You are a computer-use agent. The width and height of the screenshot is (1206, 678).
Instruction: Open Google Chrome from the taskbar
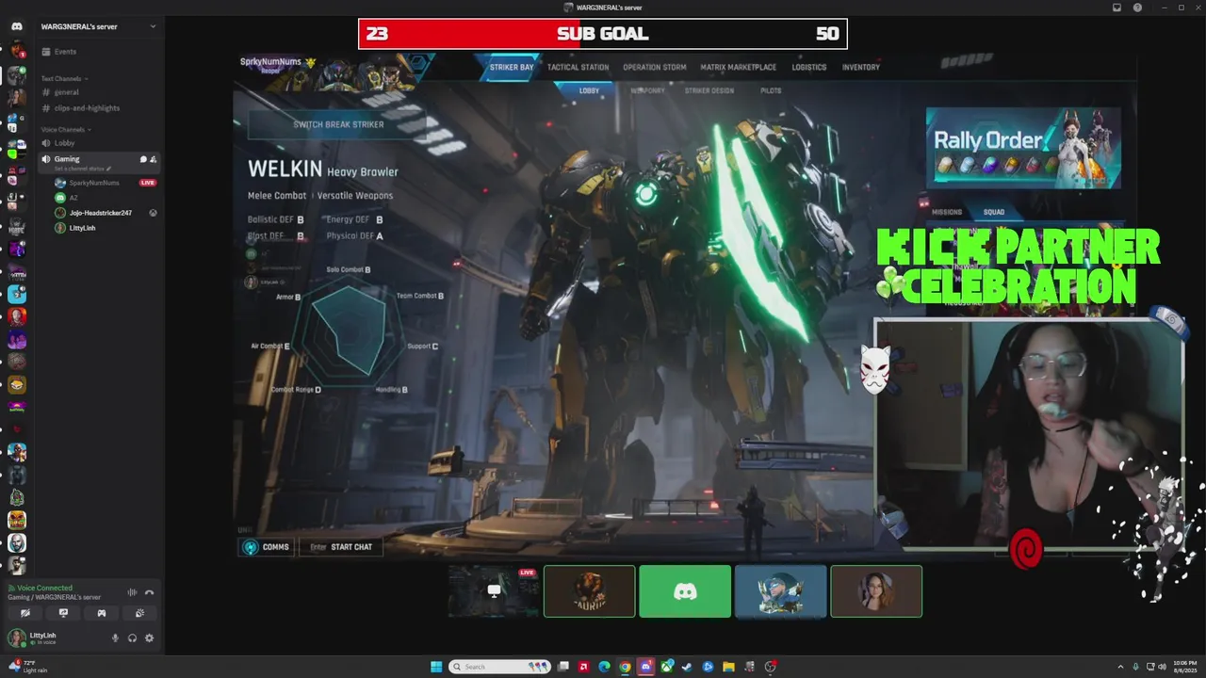pyautogui.click(x=625, y=667)
